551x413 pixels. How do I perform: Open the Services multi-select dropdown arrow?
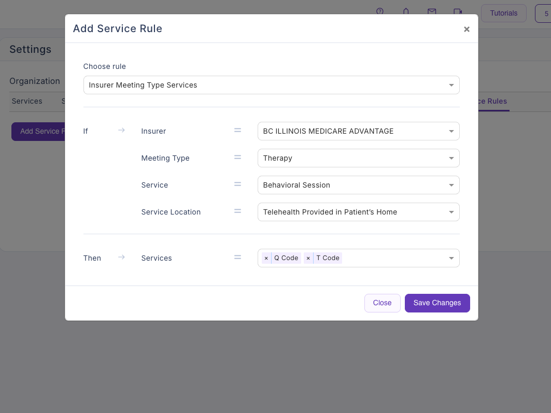(x=451, y=258)
